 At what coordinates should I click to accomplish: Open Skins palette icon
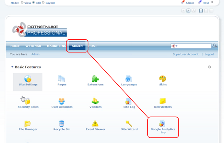[x=162, y=79]
